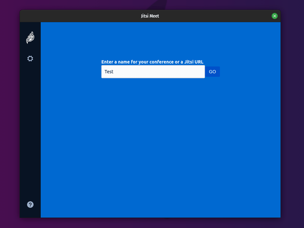Start the 'Test' conference with GO
This screenshot has height=228, width=304.
(212, 72)
